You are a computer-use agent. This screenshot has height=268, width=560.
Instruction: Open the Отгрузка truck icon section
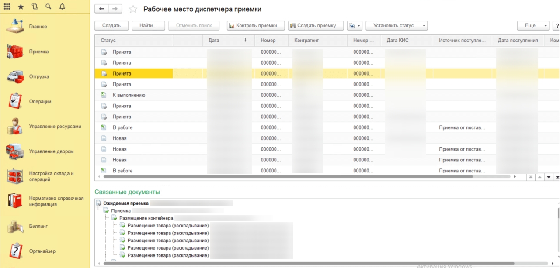[x=15, y=77]
